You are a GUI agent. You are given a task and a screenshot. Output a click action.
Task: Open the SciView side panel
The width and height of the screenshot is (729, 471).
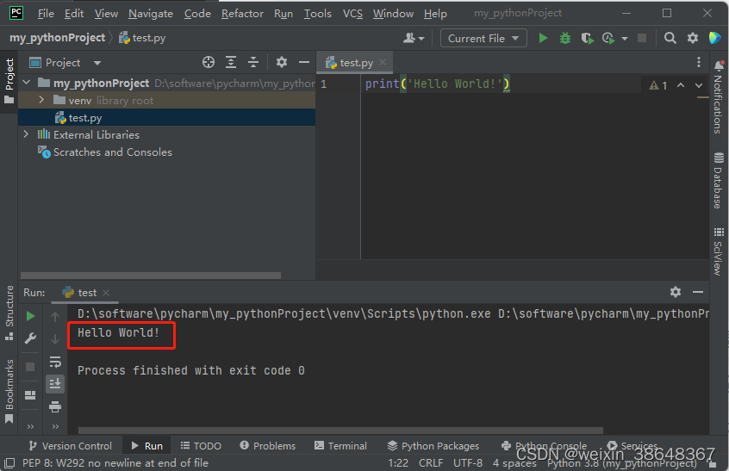click(x=719, y=251)
